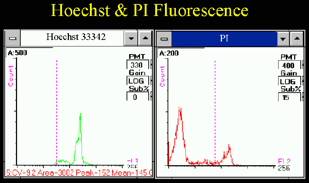Screen dimensions: 309x183
Task: Minimize the PI histogram window
Action: (x=283, y=38)
